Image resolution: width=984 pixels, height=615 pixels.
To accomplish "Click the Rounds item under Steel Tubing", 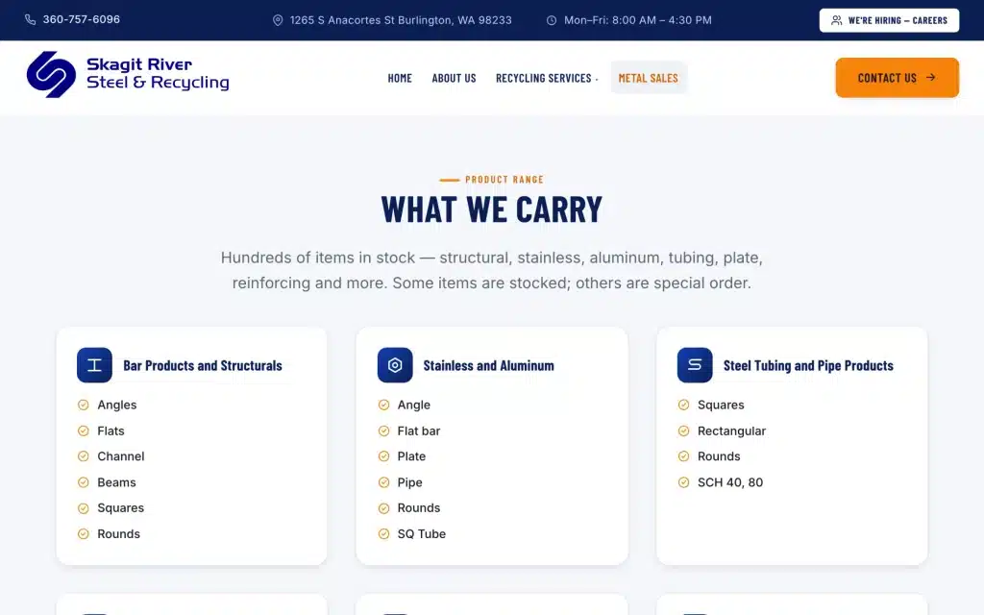I will tap(719, 456).
